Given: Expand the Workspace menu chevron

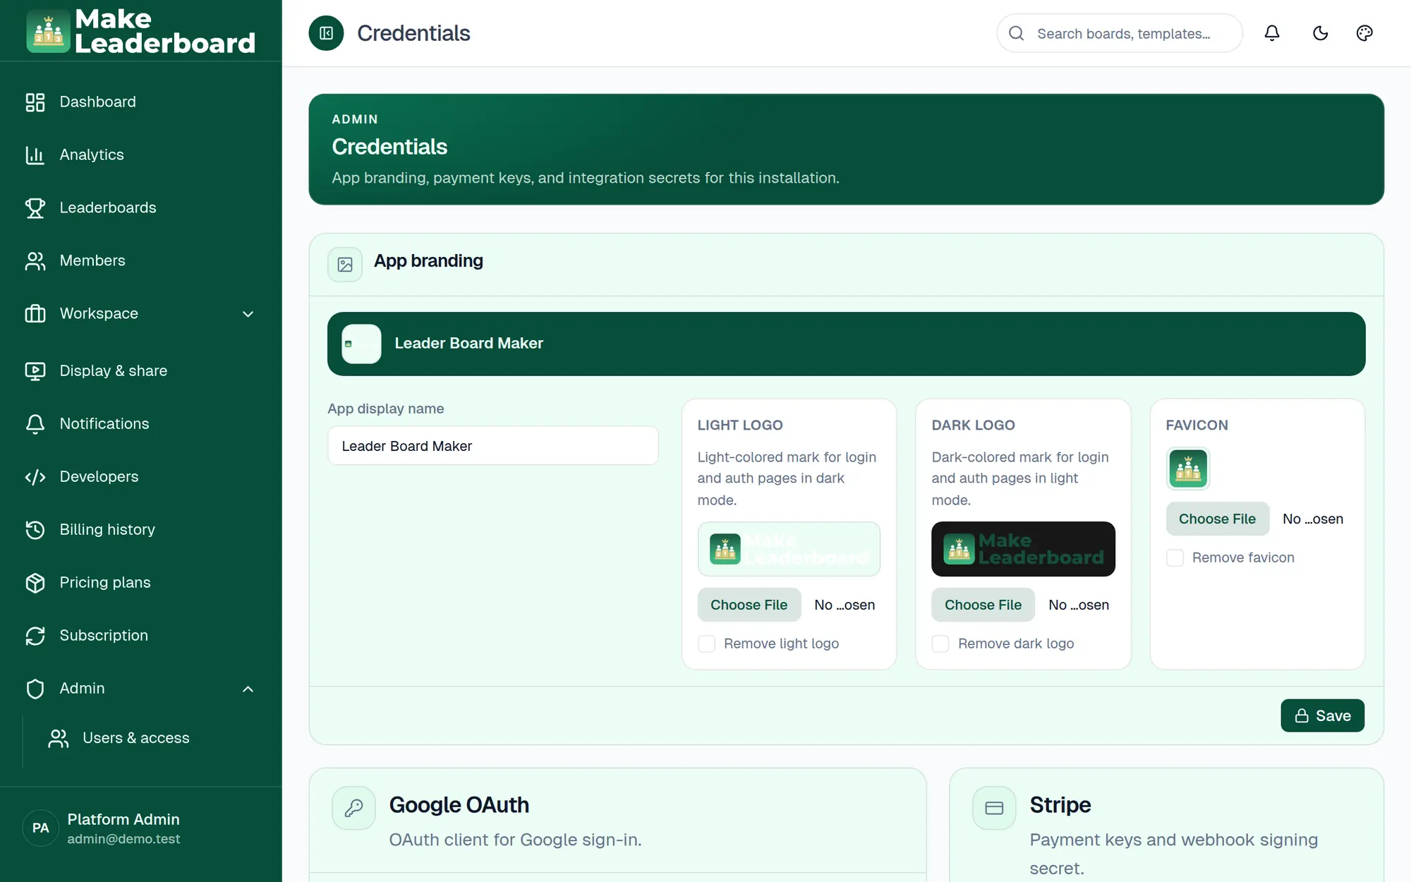Looking at the screenshot, I should (x=248, y=314).
